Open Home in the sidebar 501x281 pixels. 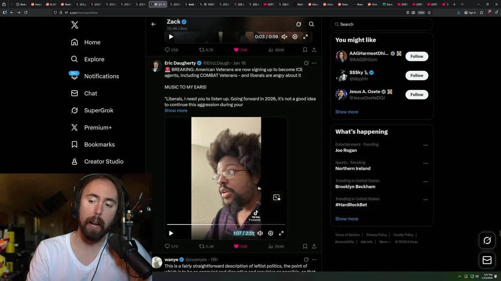[x=86, y=42]
